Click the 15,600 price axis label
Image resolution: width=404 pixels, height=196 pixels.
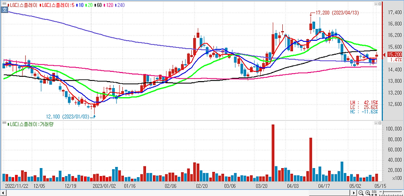click(x=395, y=47)
